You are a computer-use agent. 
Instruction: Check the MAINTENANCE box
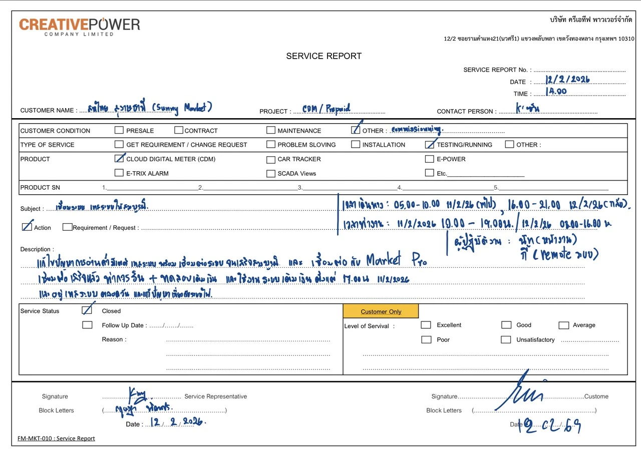click(x=271, y=130)
